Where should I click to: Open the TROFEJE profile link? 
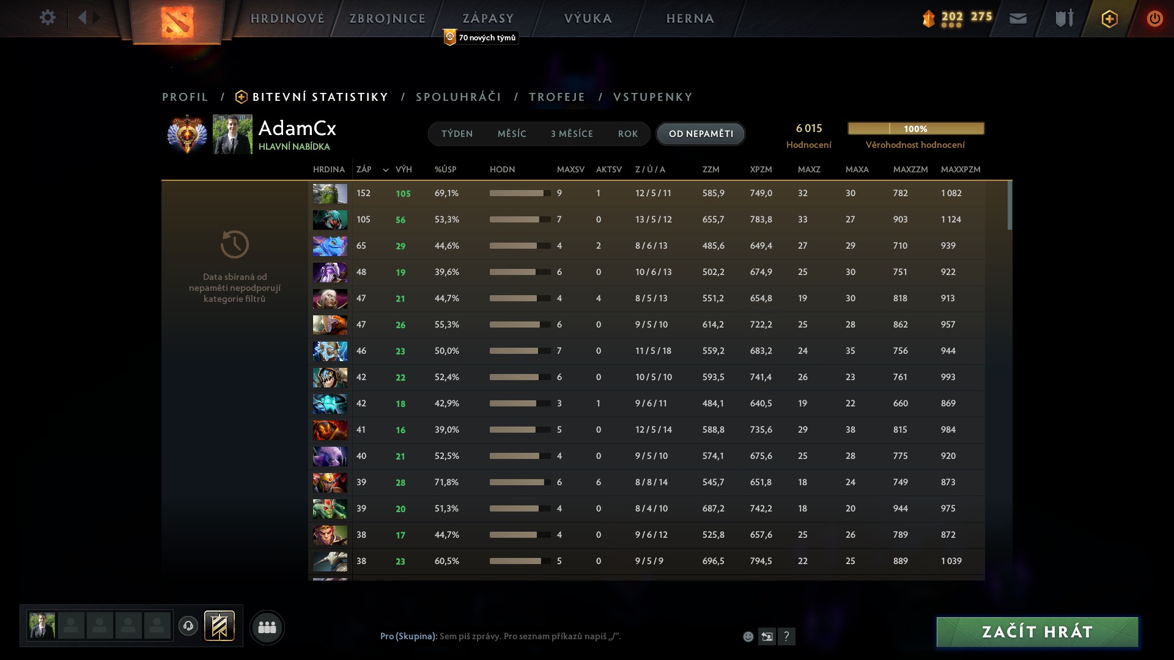point(557,97)
